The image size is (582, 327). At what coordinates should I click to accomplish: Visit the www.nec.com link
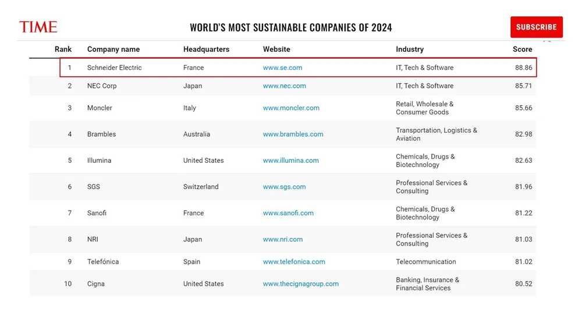point(284,86)
